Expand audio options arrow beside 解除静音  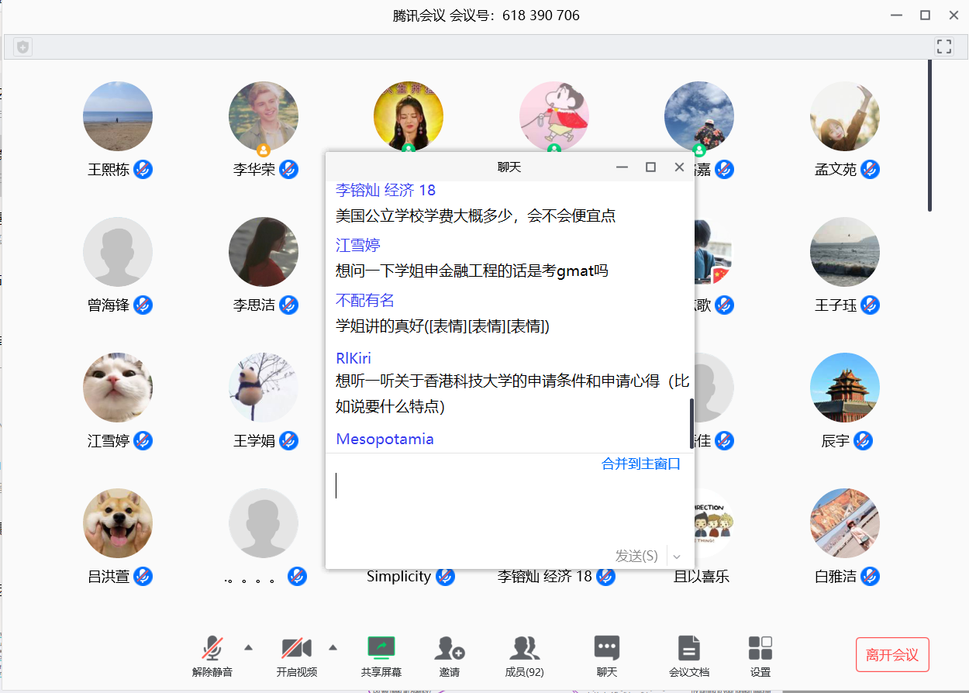[x=249, y=647]
